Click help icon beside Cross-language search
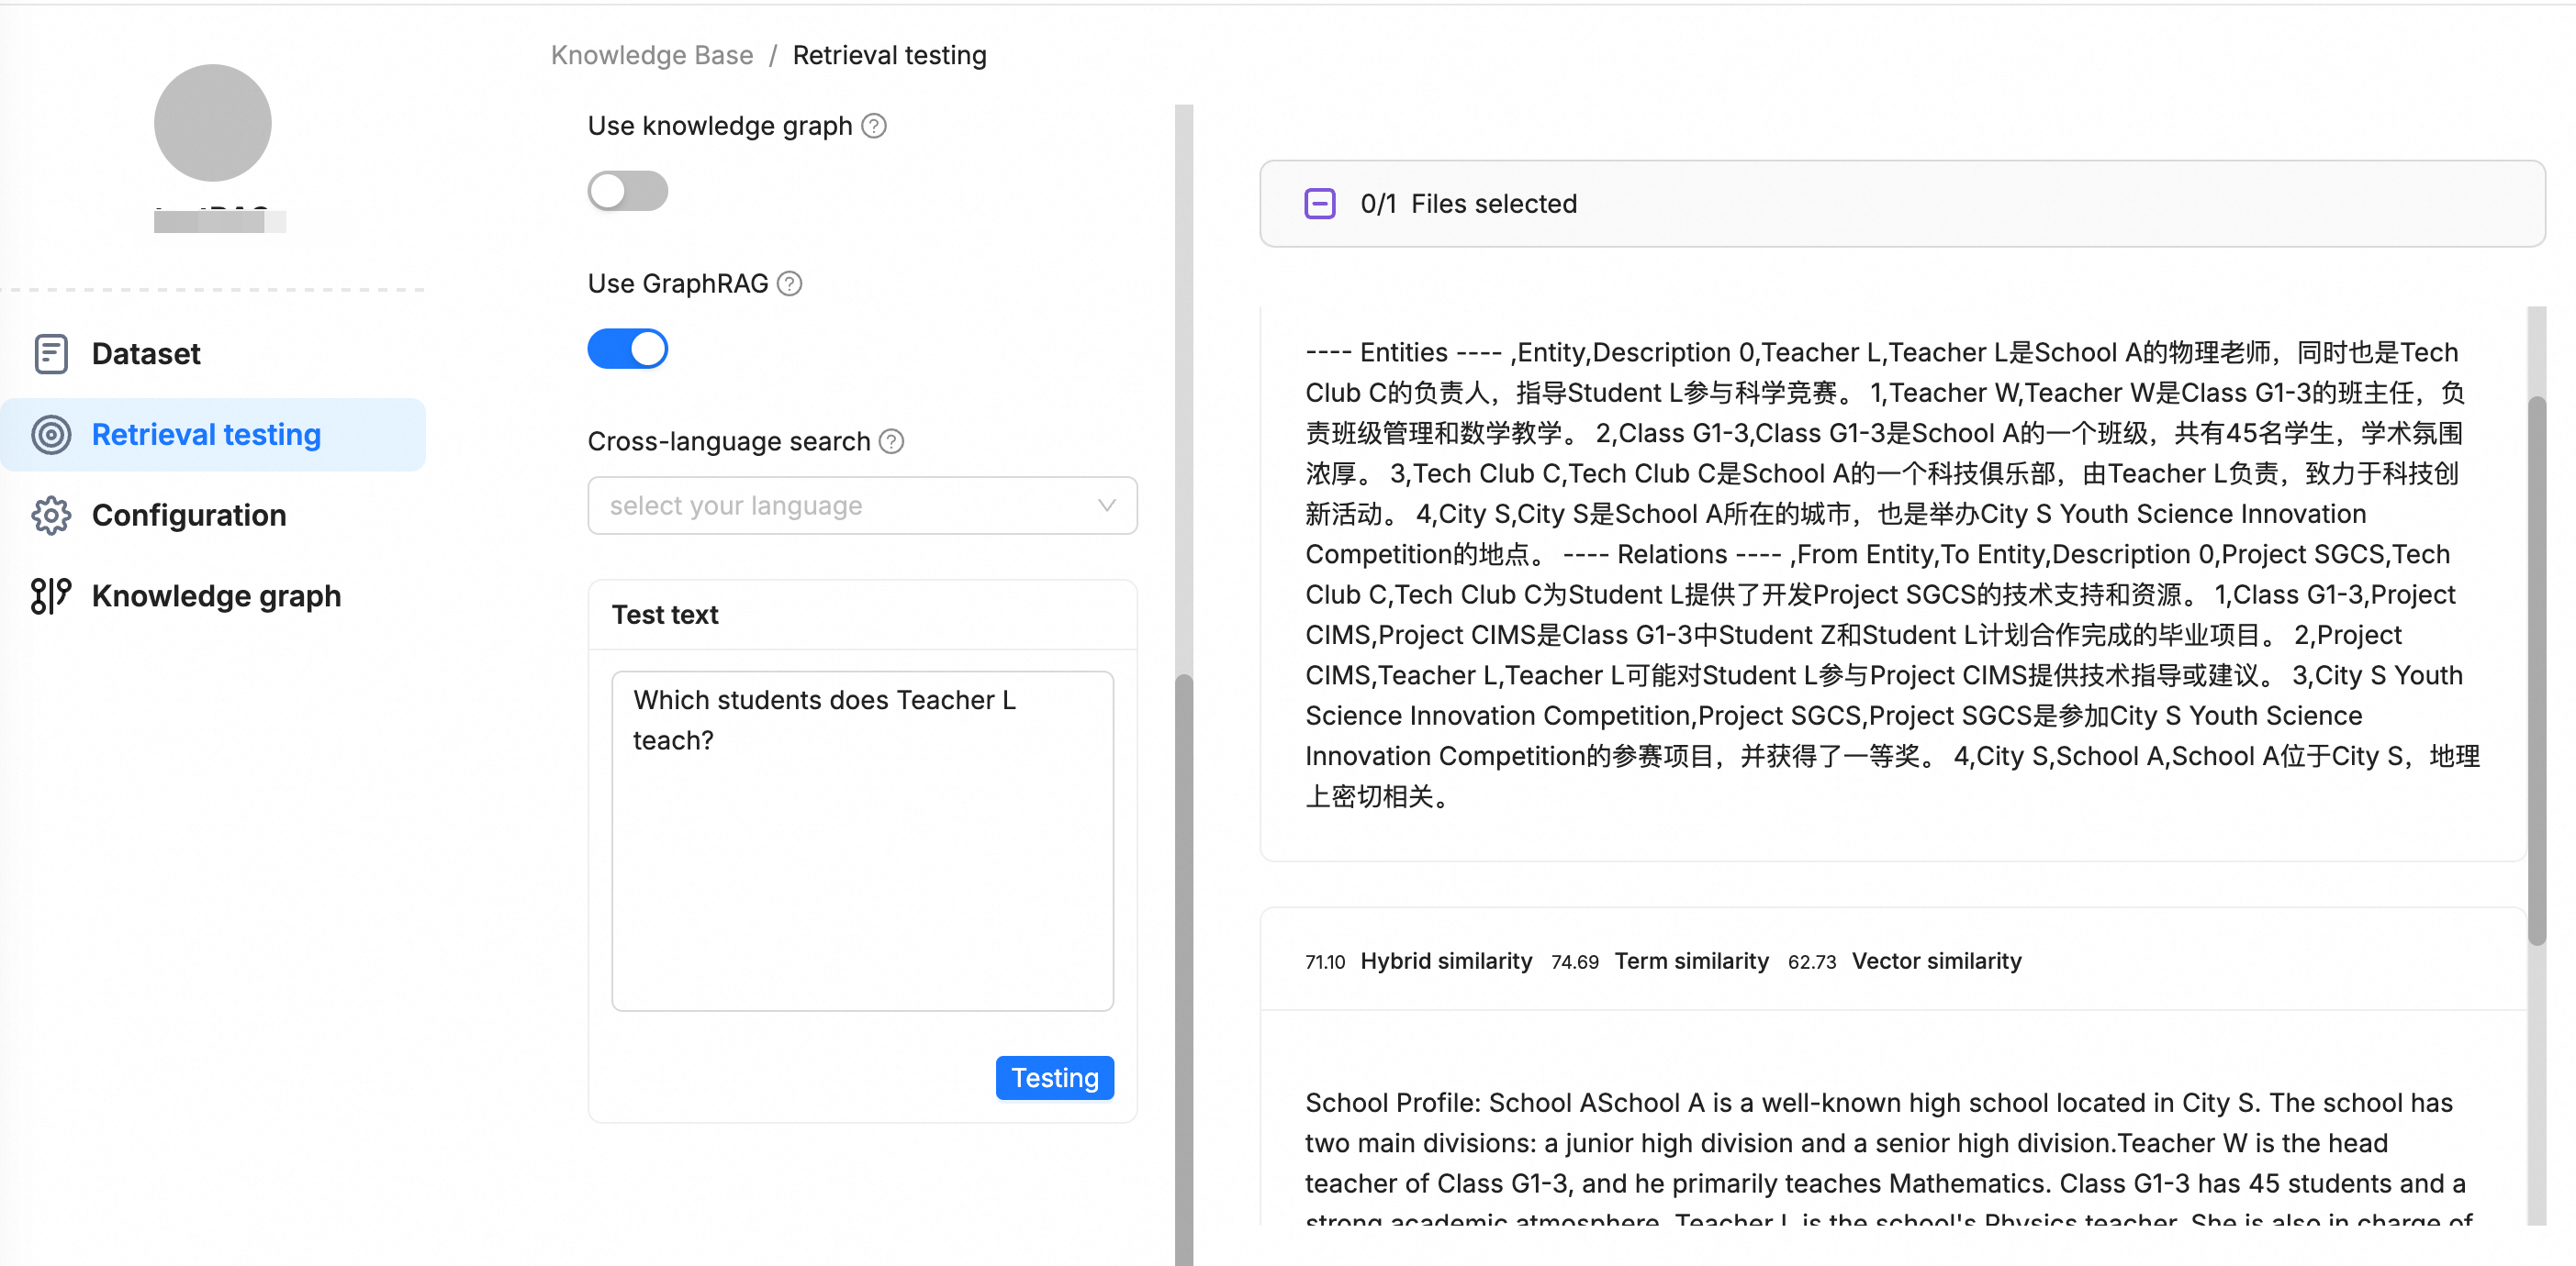Image resolution: width=2576 pixels, height=1266 pixels. click(x=891, y=441)
